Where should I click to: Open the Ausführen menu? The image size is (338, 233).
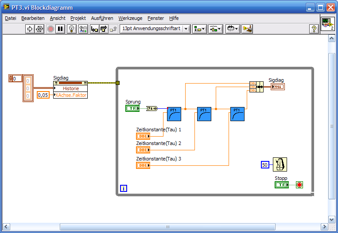point(102,18)
